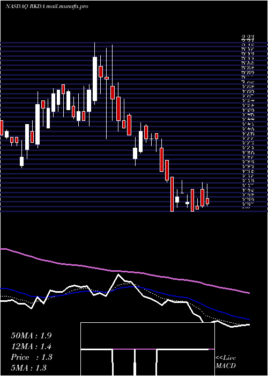
Task: Click the top price label 2.23
Action: (248, 37)
